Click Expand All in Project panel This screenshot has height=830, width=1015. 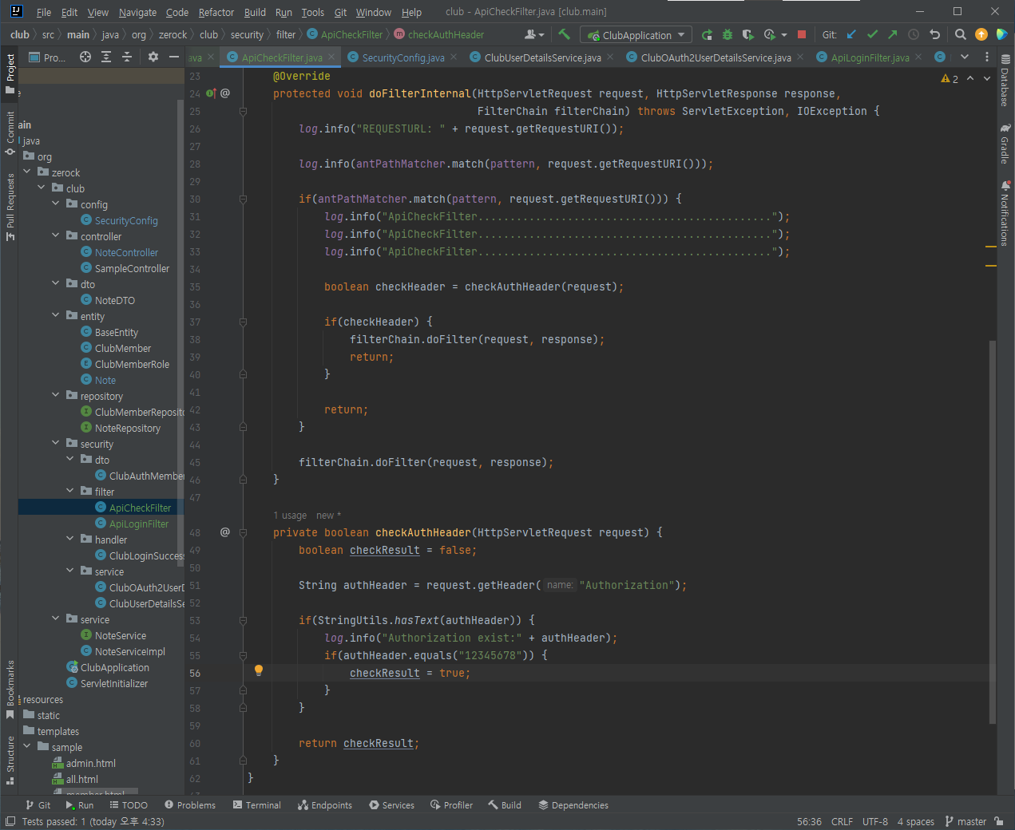point(106,57)
